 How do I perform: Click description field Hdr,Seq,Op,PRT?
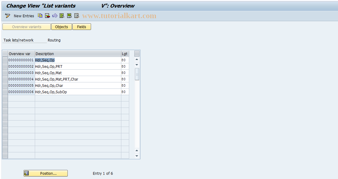tap(78, 66)
